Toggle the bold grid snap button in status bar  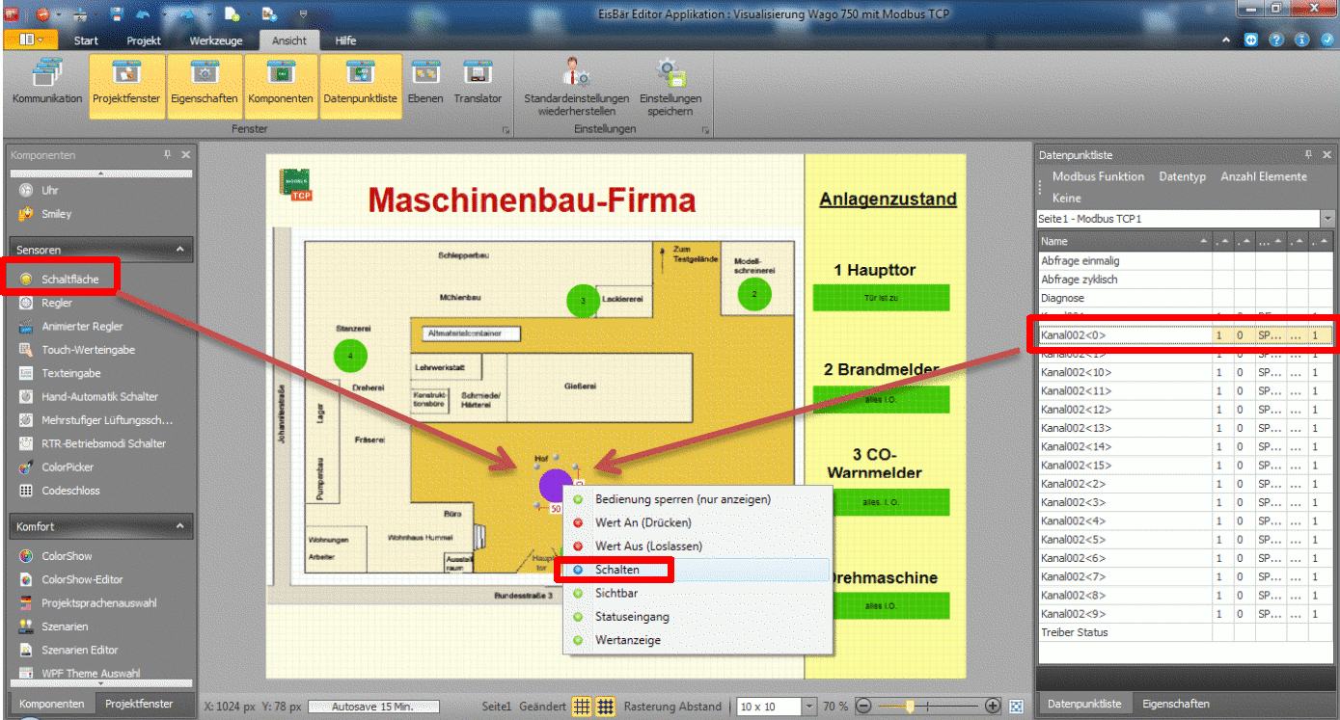606,707
